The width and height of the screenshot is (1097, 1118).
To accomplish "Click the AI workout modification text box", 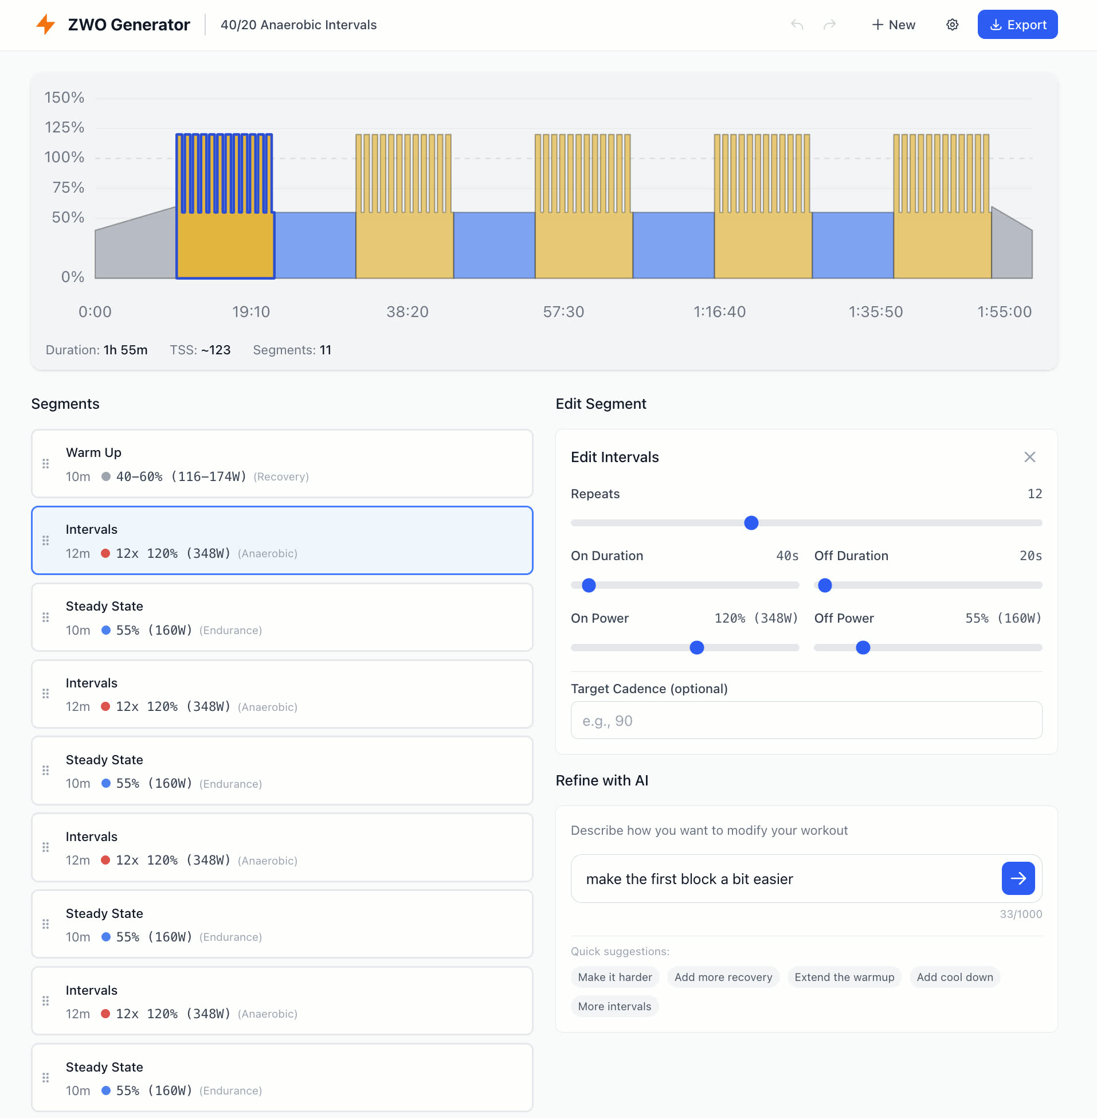I will pos(786,878).
